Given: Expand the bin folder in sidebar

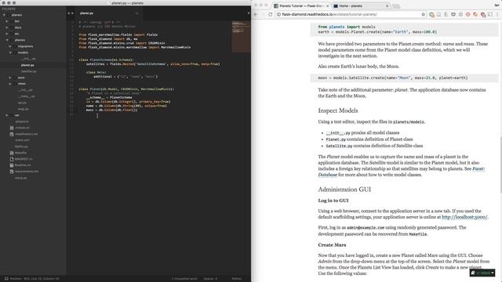Looking at the screenshot, I should 7,21.
